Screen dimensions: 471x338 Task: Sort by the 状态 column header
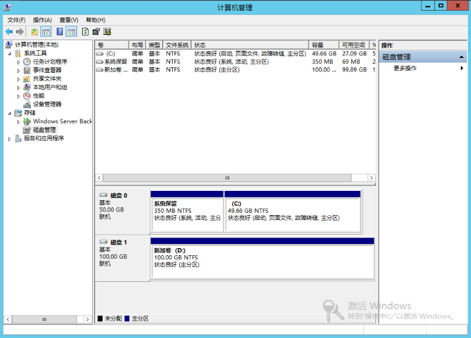click(x=250, y=45)
